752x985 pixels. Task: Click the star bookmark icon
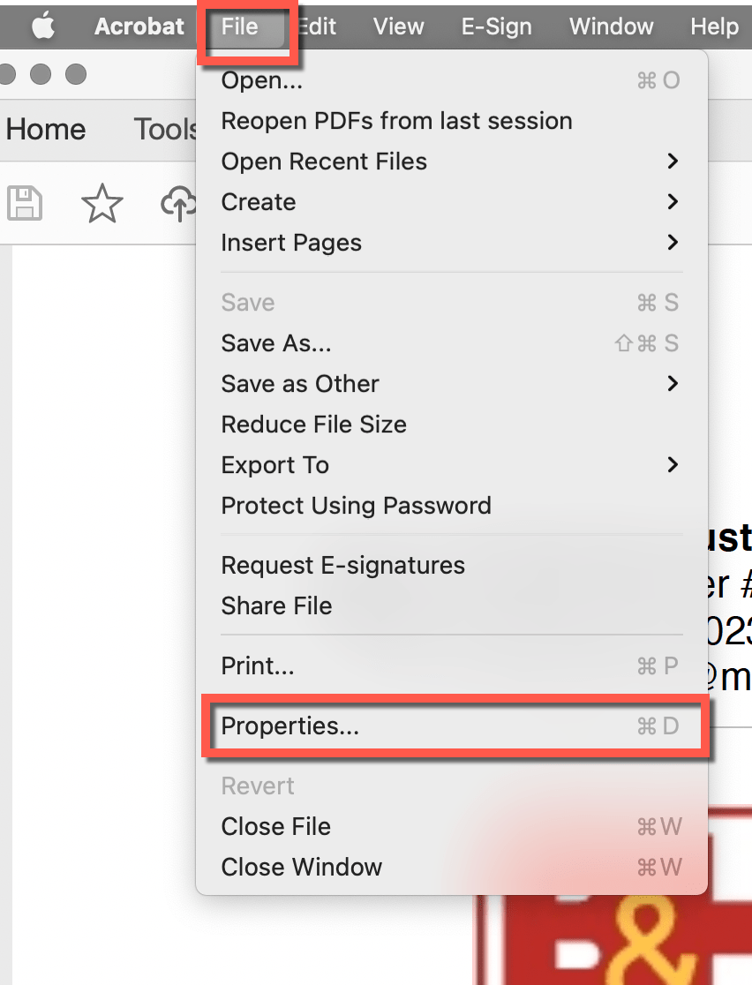102,204
